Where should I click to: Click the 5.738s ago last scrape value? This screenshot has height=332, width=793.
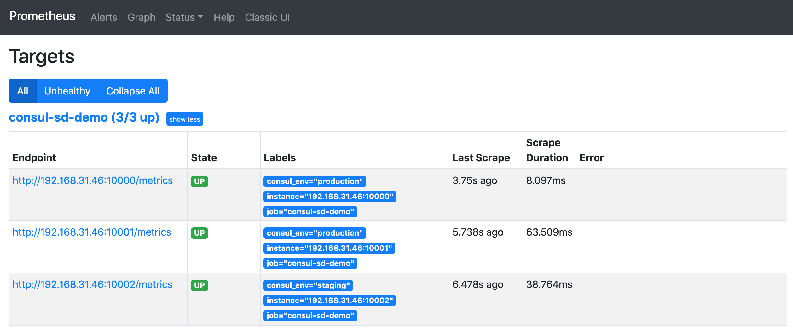[x=478, y=232]
